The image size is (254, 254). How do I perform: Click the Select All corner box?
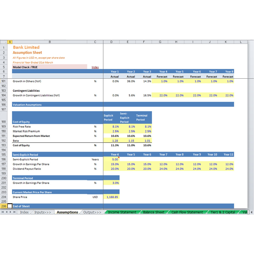[x=4, y=42]
